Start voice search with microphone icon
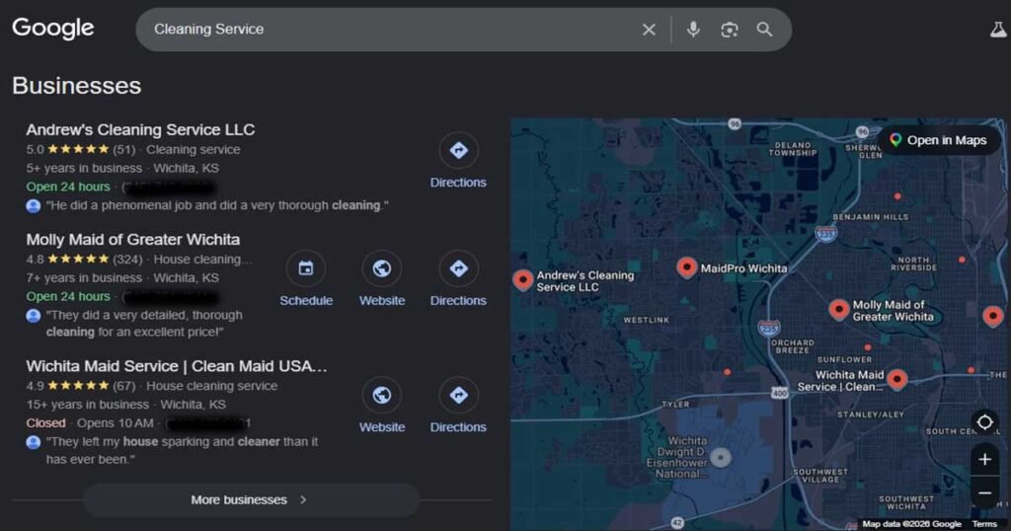1011x531 pixels. pos(693,30)
